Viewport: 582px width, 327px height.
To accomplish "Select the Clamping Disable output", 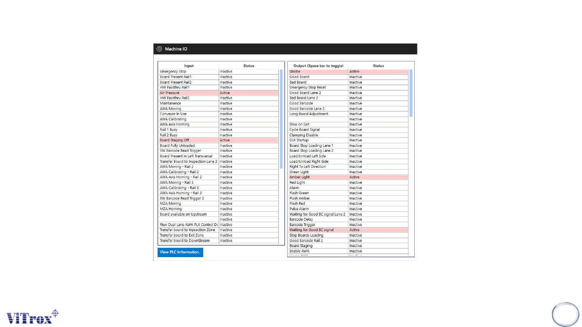I will coord(348,135).
